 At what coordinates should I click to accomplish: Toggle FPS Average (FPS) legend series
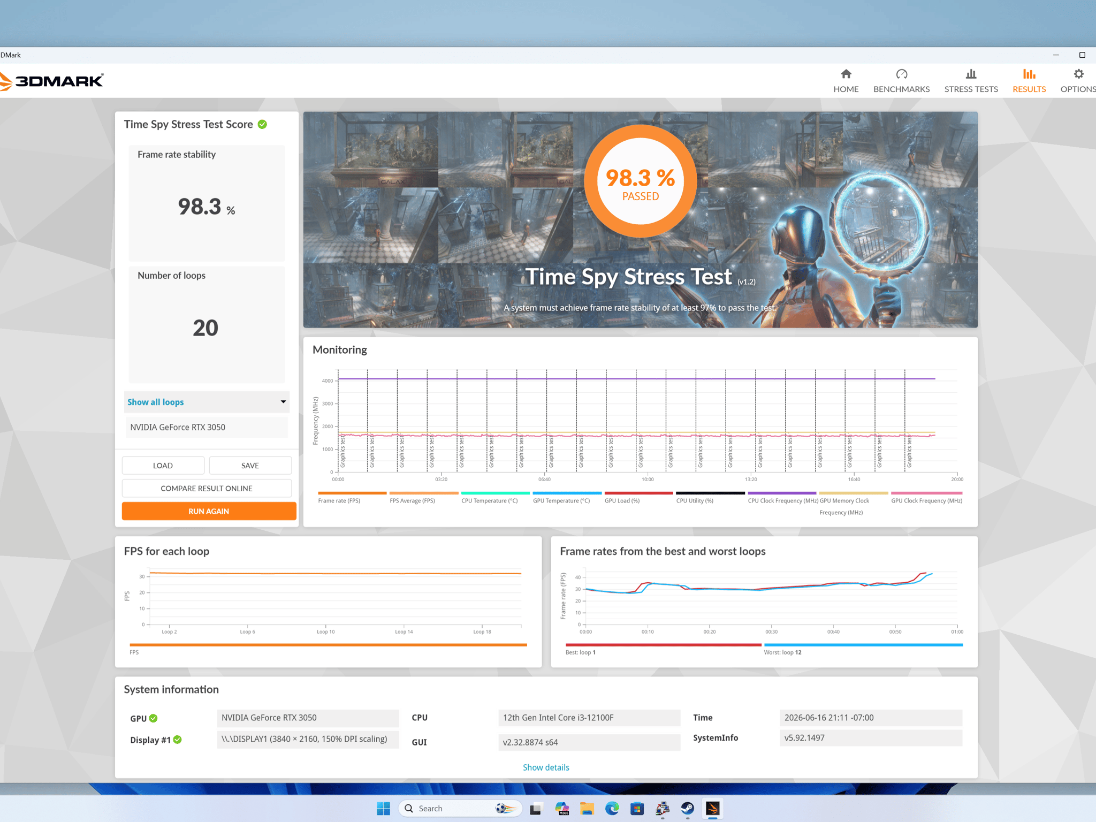[x=423, y=498]
